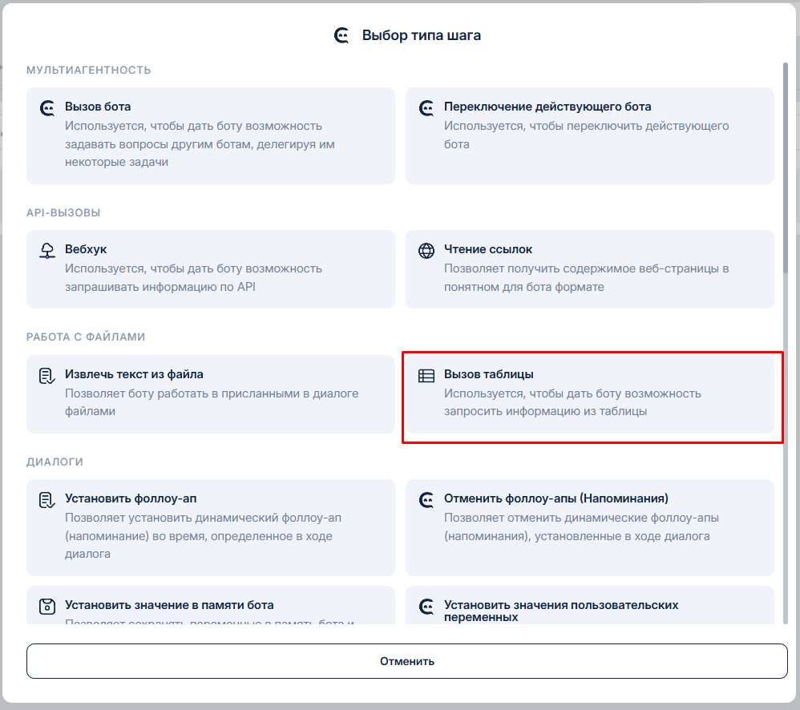Select the Вебхук webhook icon
Image resolution: width=800 pixels, height=710 pixels.
[46, 250]
